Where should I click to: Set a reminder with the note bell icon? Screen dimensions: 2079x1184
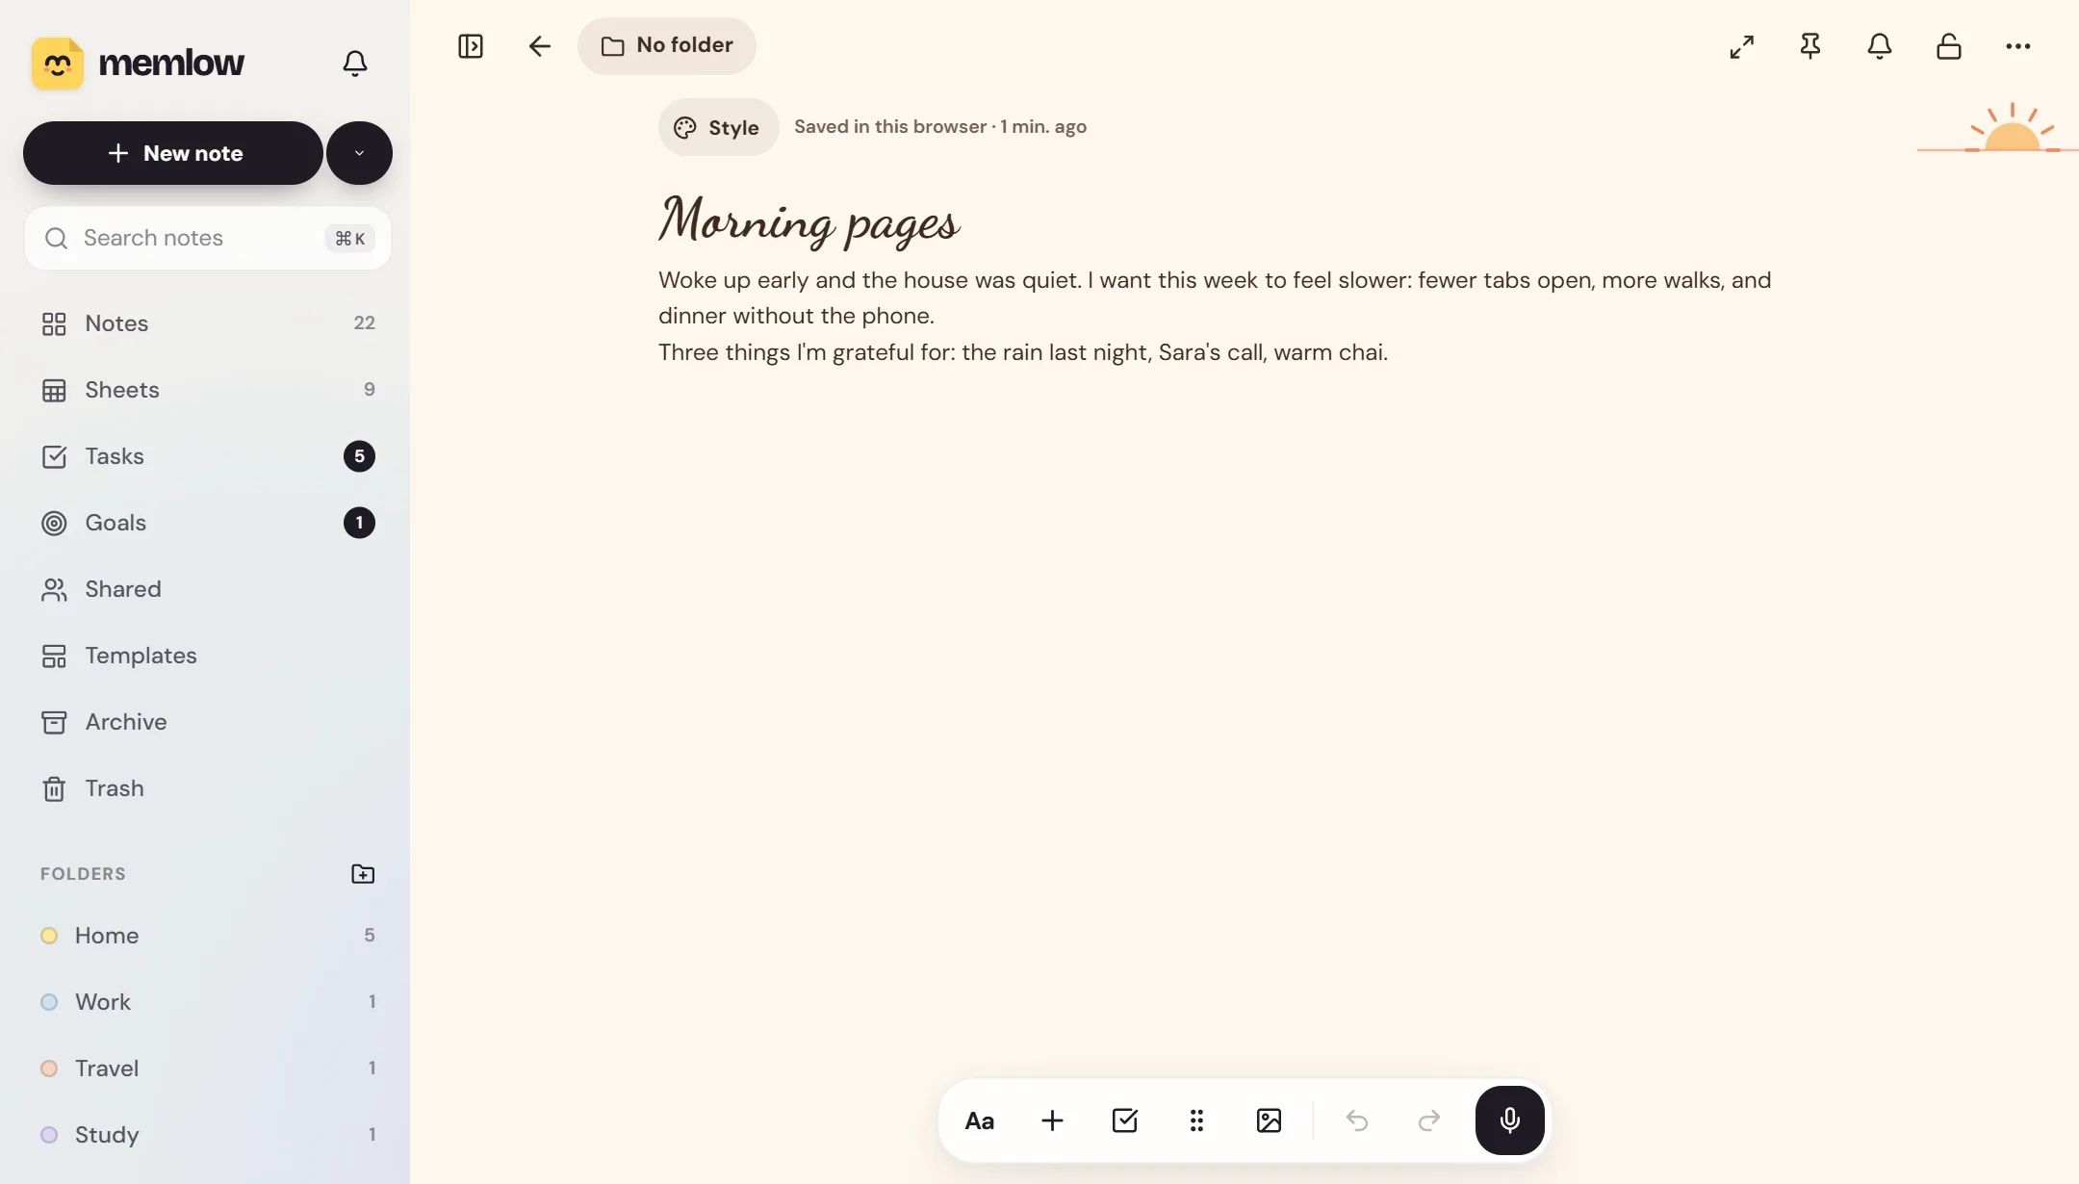[1880, 46]
